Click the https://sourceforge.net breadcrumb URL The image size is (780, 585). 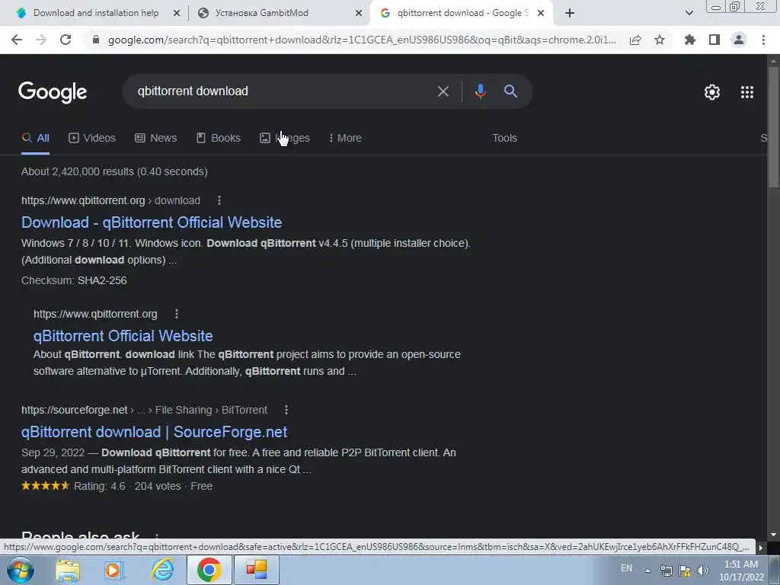[144, 410]
